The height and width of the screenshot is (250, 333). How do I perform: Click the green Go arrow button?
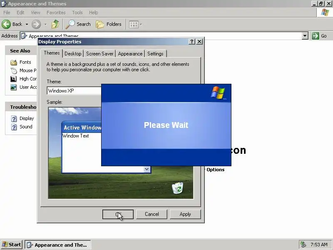(316, 36)
